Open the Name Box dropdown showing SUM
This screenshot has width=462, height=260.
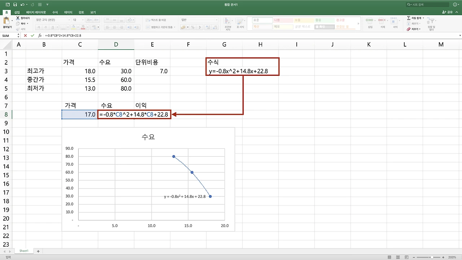coord(18,35)
